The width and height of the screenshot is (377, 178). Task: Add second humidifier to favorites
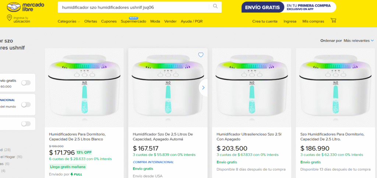[x=201, y=55]
